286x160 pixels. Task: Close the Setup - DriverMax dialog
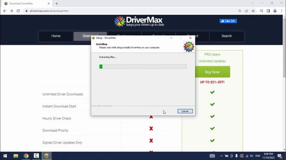click(190, 38)
